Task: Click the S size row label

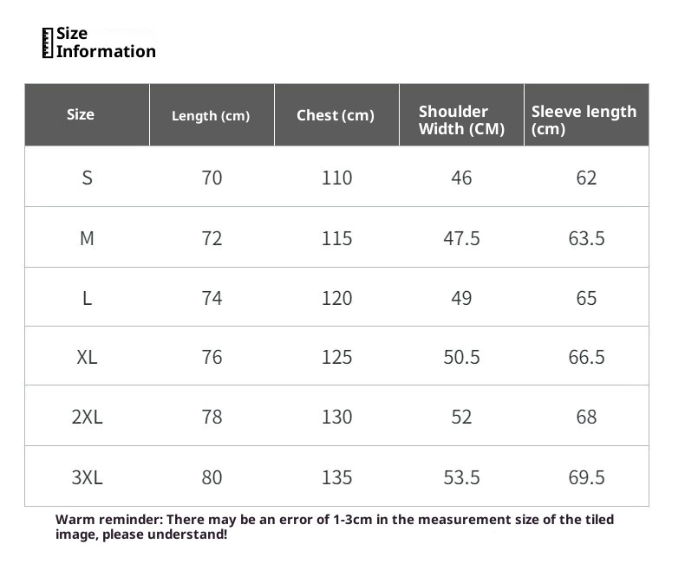Action: coord(87,178)
